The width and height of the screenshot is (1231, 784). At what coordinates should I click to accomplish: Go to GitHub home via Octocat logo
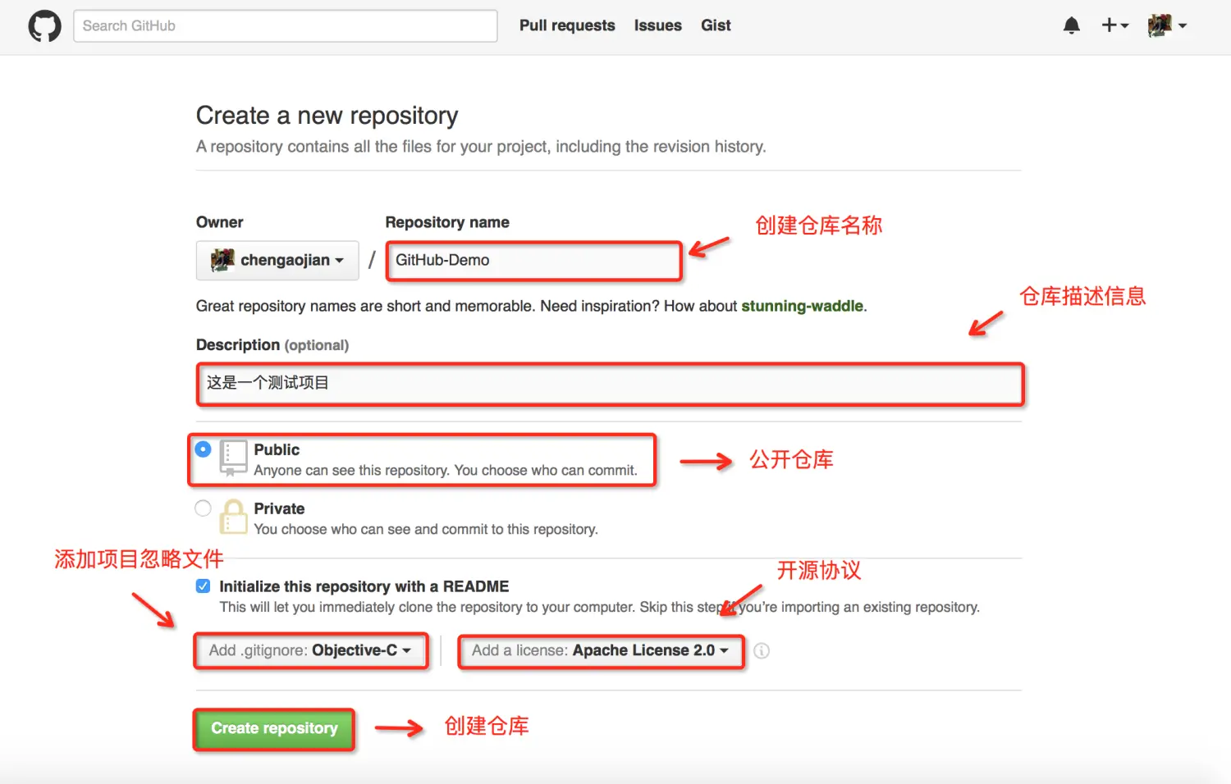tap(44, 26)
